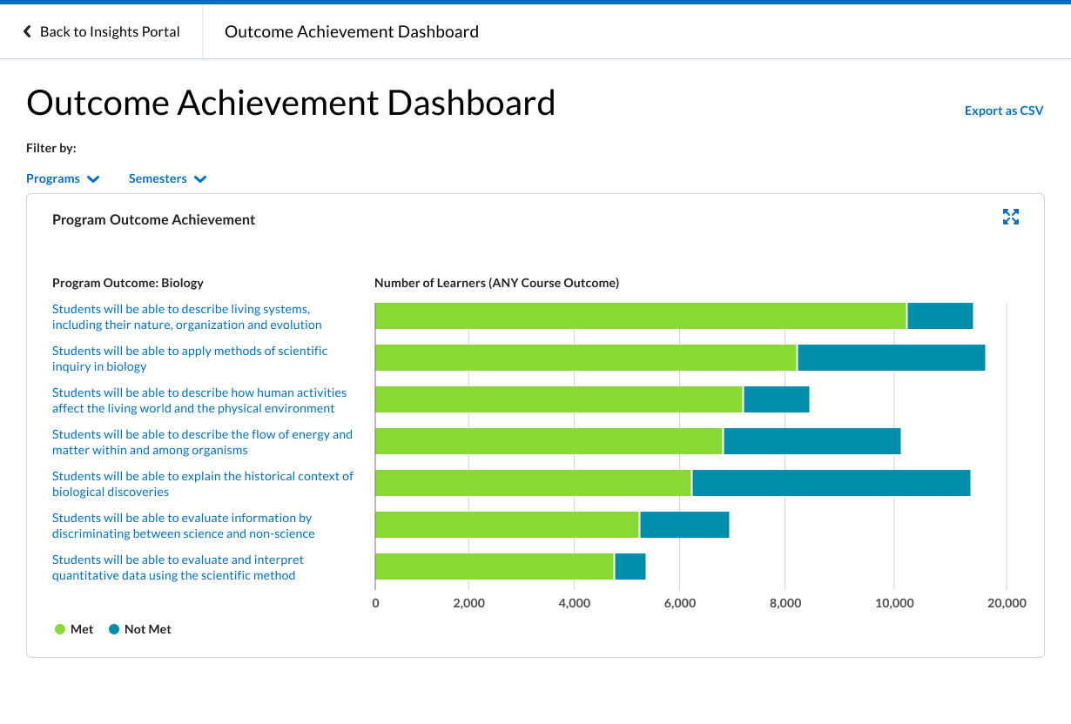
Task: Toggle the green Met legend dot
Action: coord(60,629)
